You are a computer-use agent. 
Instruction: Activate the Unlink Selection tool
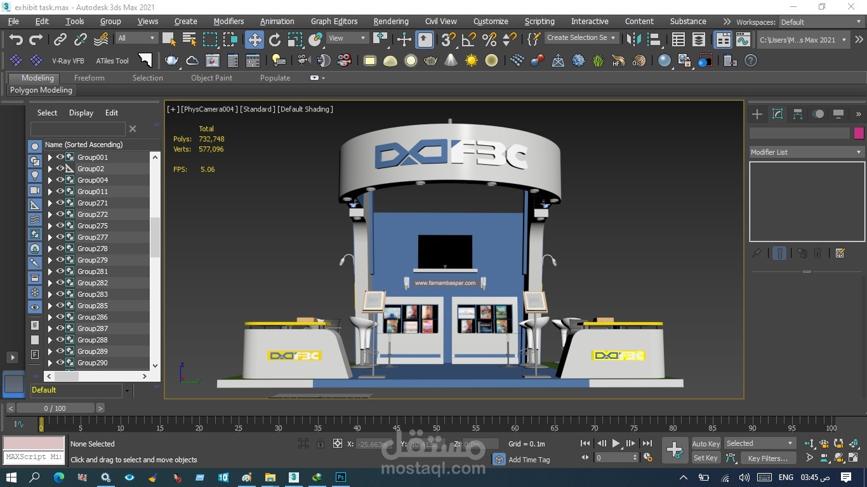coord(81,40)
